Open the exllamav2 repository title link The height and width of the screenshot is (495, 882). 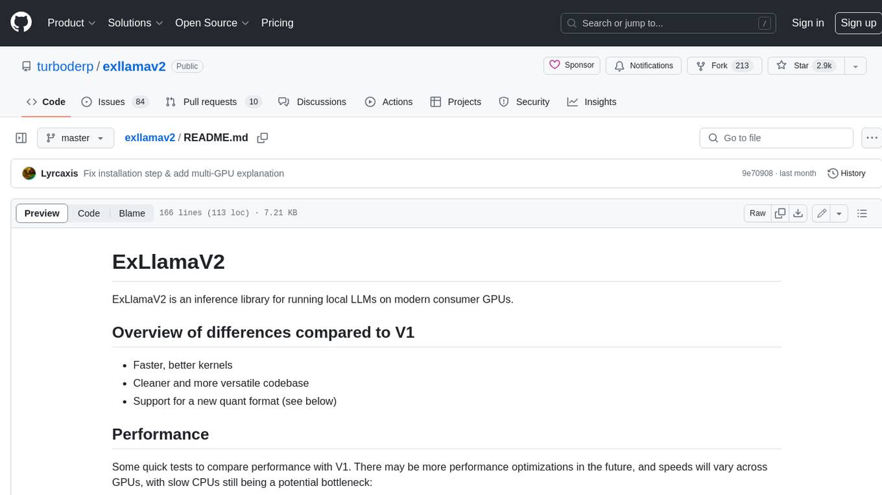(134, 66)
